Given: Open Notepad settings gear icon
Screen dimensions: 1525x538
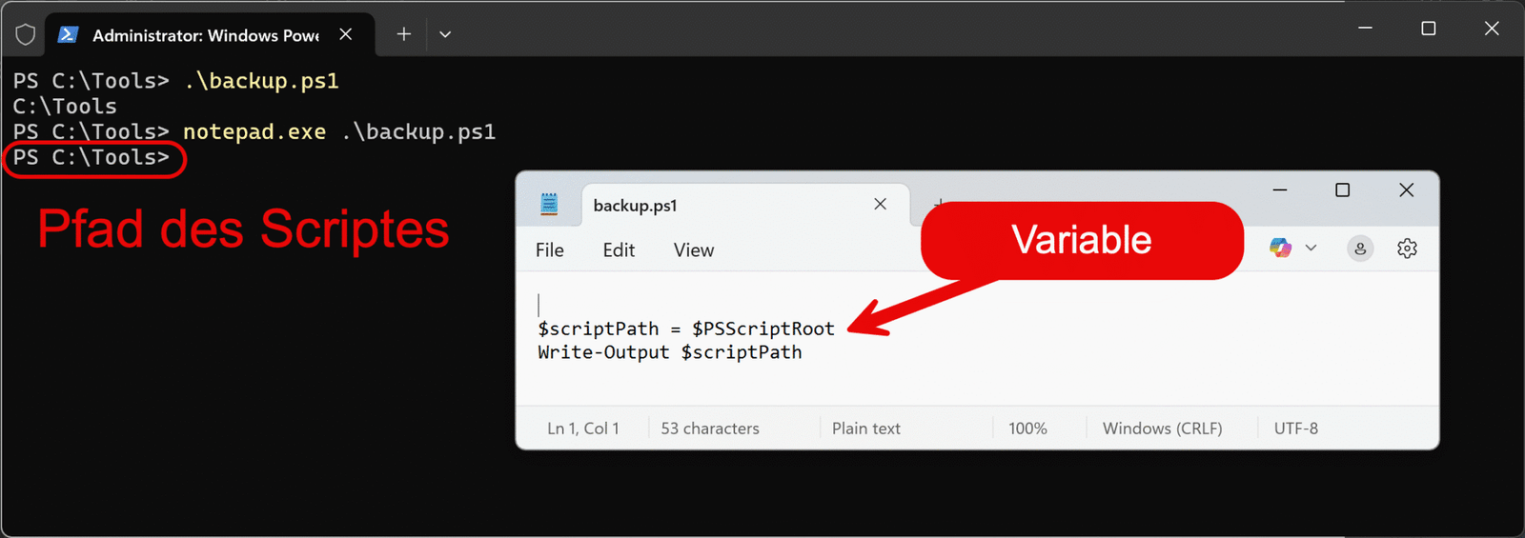Looking at the screenshot, I should click(x=1407, y=249).
